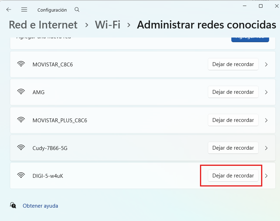This screenshot has width=280, height=221.
Task: Click the Wi-Fi icon beside MOVISTAR_PLUS_C8C6
Action: 21,120
